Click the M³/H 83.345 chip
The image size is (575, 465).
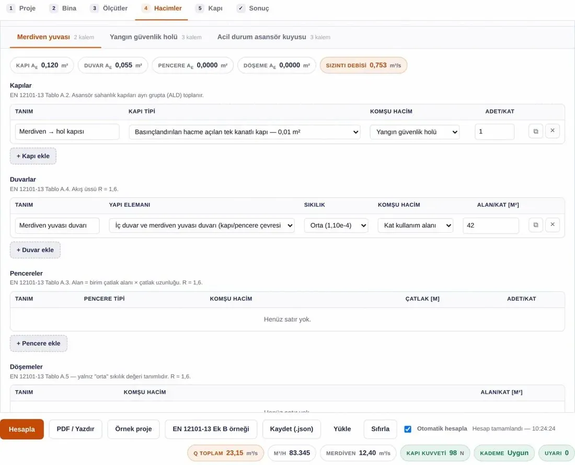pos(292,453)
